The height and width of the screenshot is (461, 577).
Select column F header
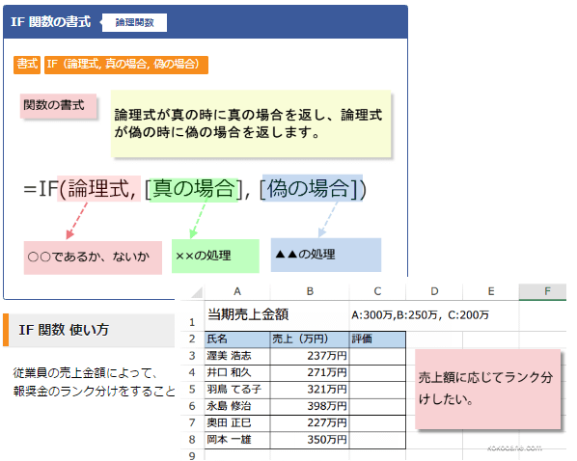click(x=543, y=292)
